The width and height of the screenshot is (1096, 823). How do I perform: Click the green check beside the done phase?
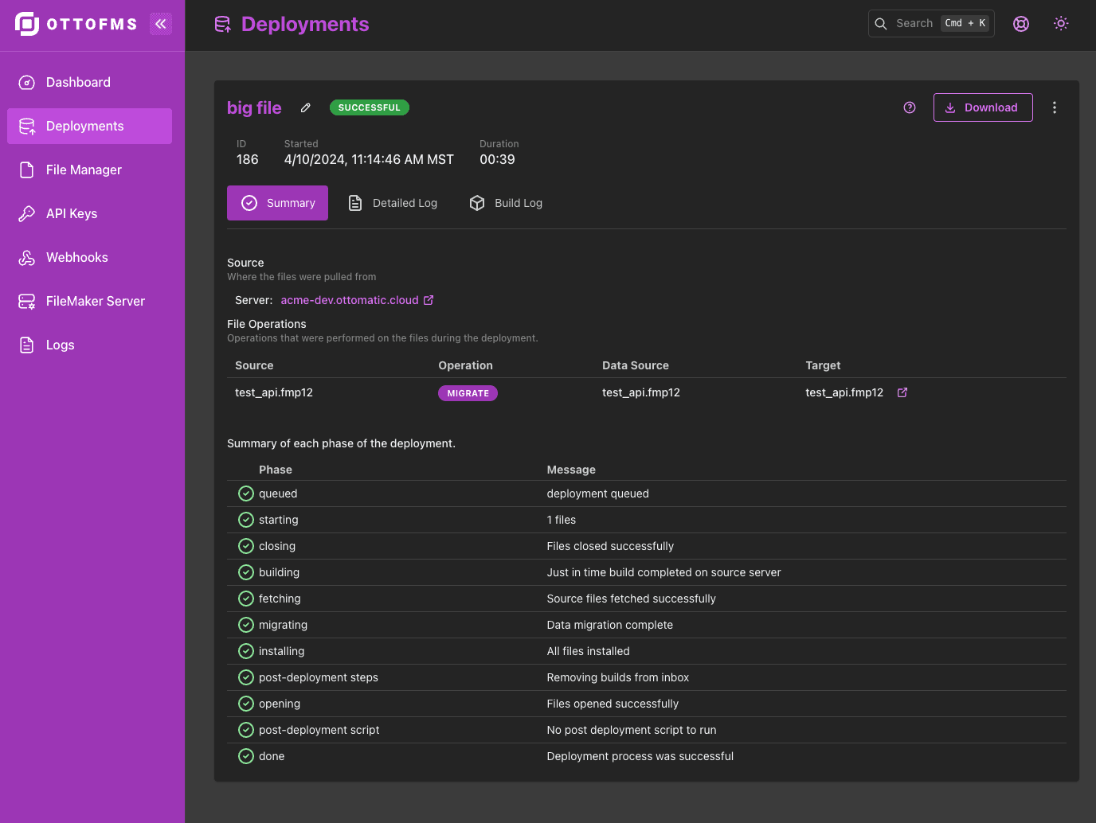point(245,755)
